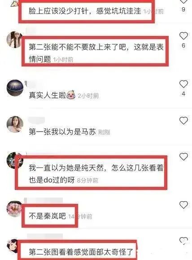Tap the crying-laughing emoji after '真实人生啦'
Screen dimensions: 192x260
pos(71,95)
